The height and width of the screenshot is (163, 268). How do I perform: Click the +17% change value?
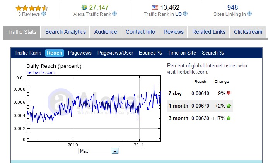click(219, 118)
